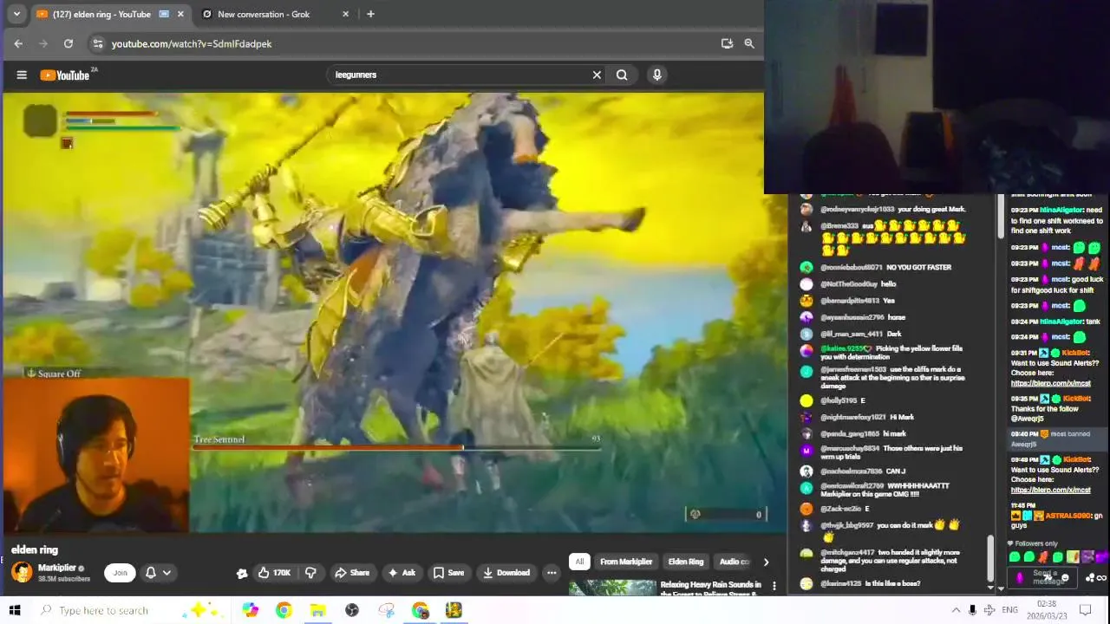Open a new browser tab
The width and height of the screenshot is (1110, 624).
tap(370, 14)
